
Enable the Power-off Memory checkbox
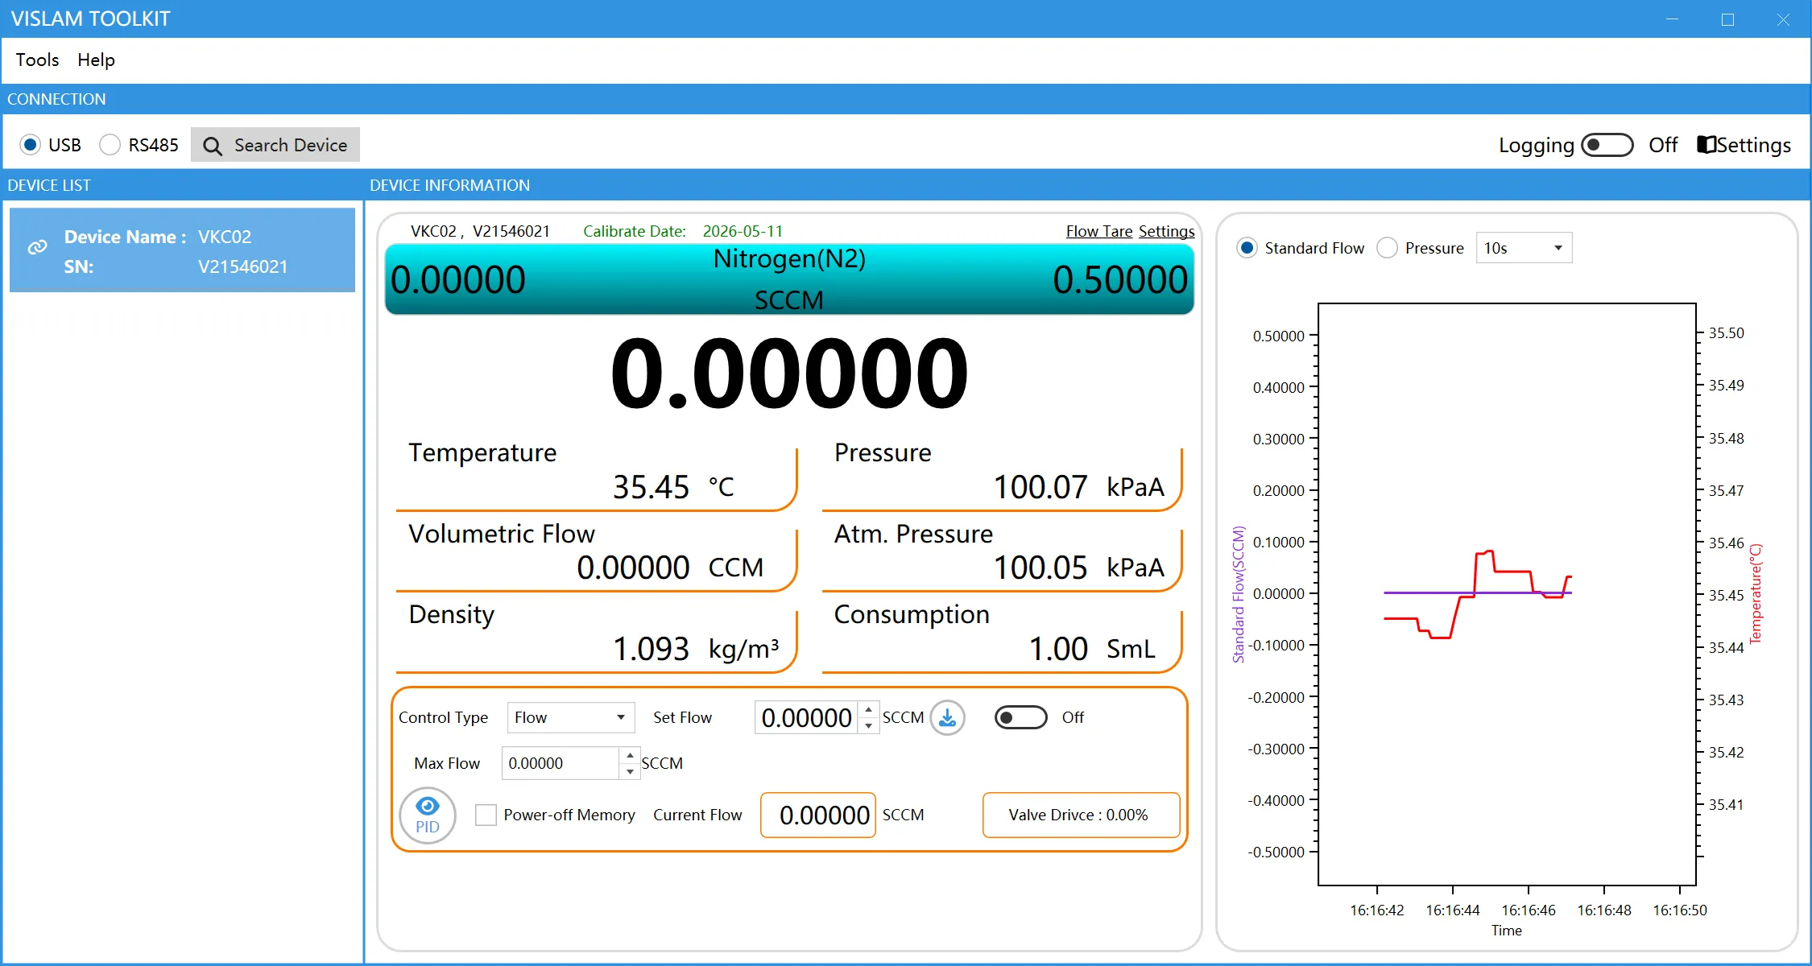point(486,815)
